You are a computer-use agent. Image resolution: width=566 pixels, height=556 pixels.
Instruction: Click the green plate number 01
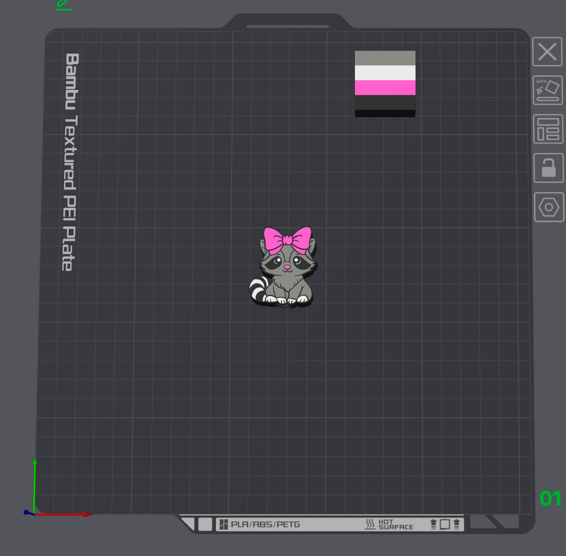click(551, 499)
